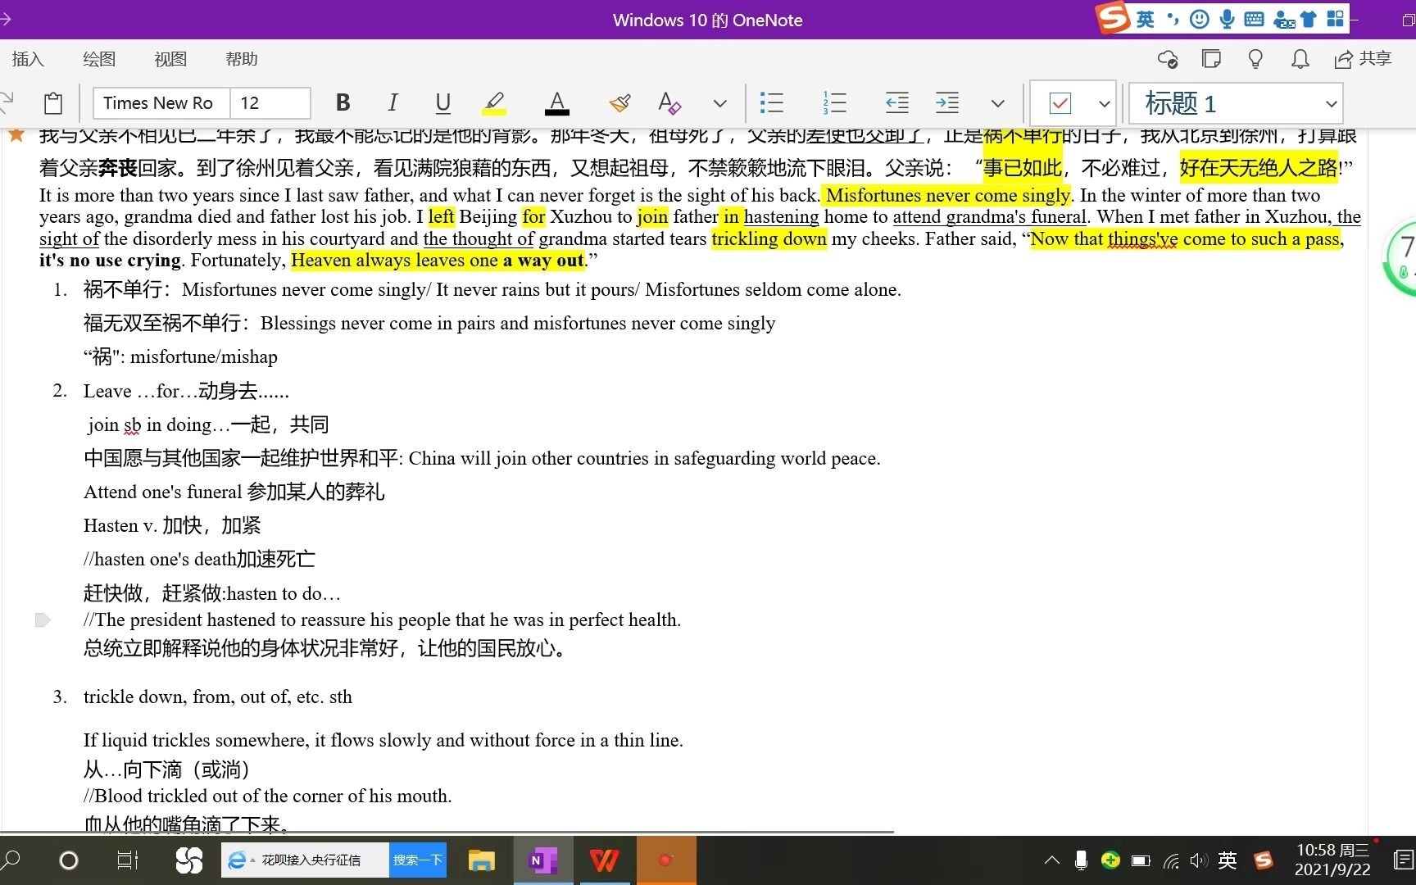
Task: Click the Sogou input method S logo
Action: [x=1114, y=18]
